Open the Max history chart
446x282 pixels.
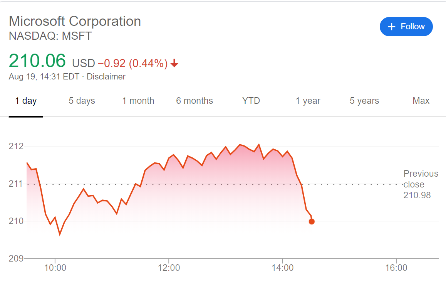421,101
